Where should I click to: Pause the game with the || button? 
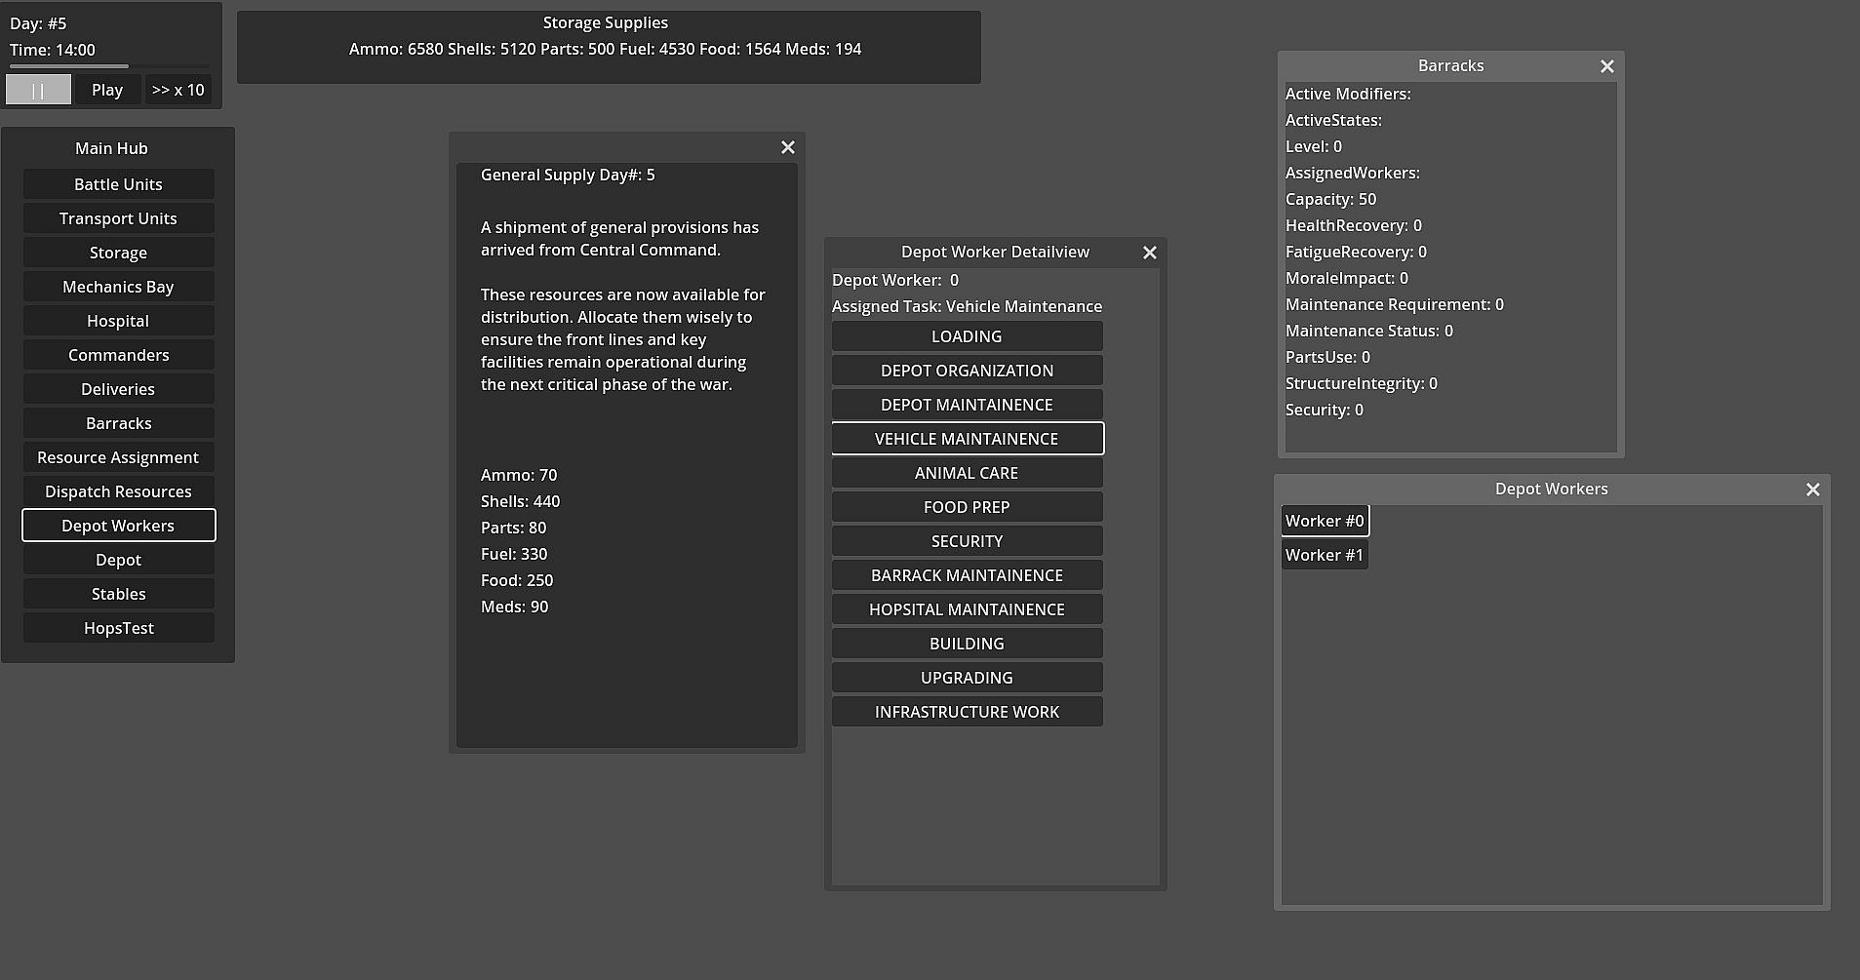pyautogui.click(x=38, y=90)
